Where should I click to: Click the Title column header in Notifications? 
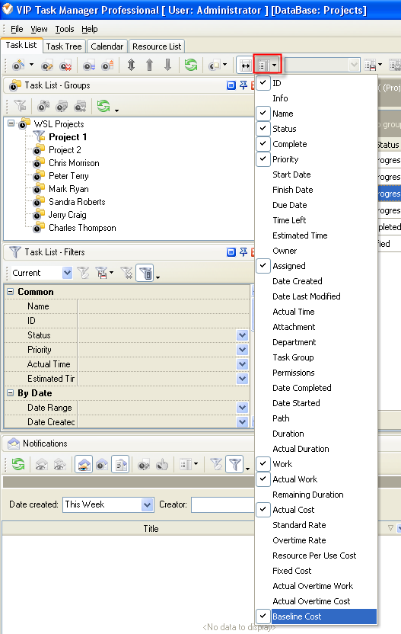tap(151, 529)
